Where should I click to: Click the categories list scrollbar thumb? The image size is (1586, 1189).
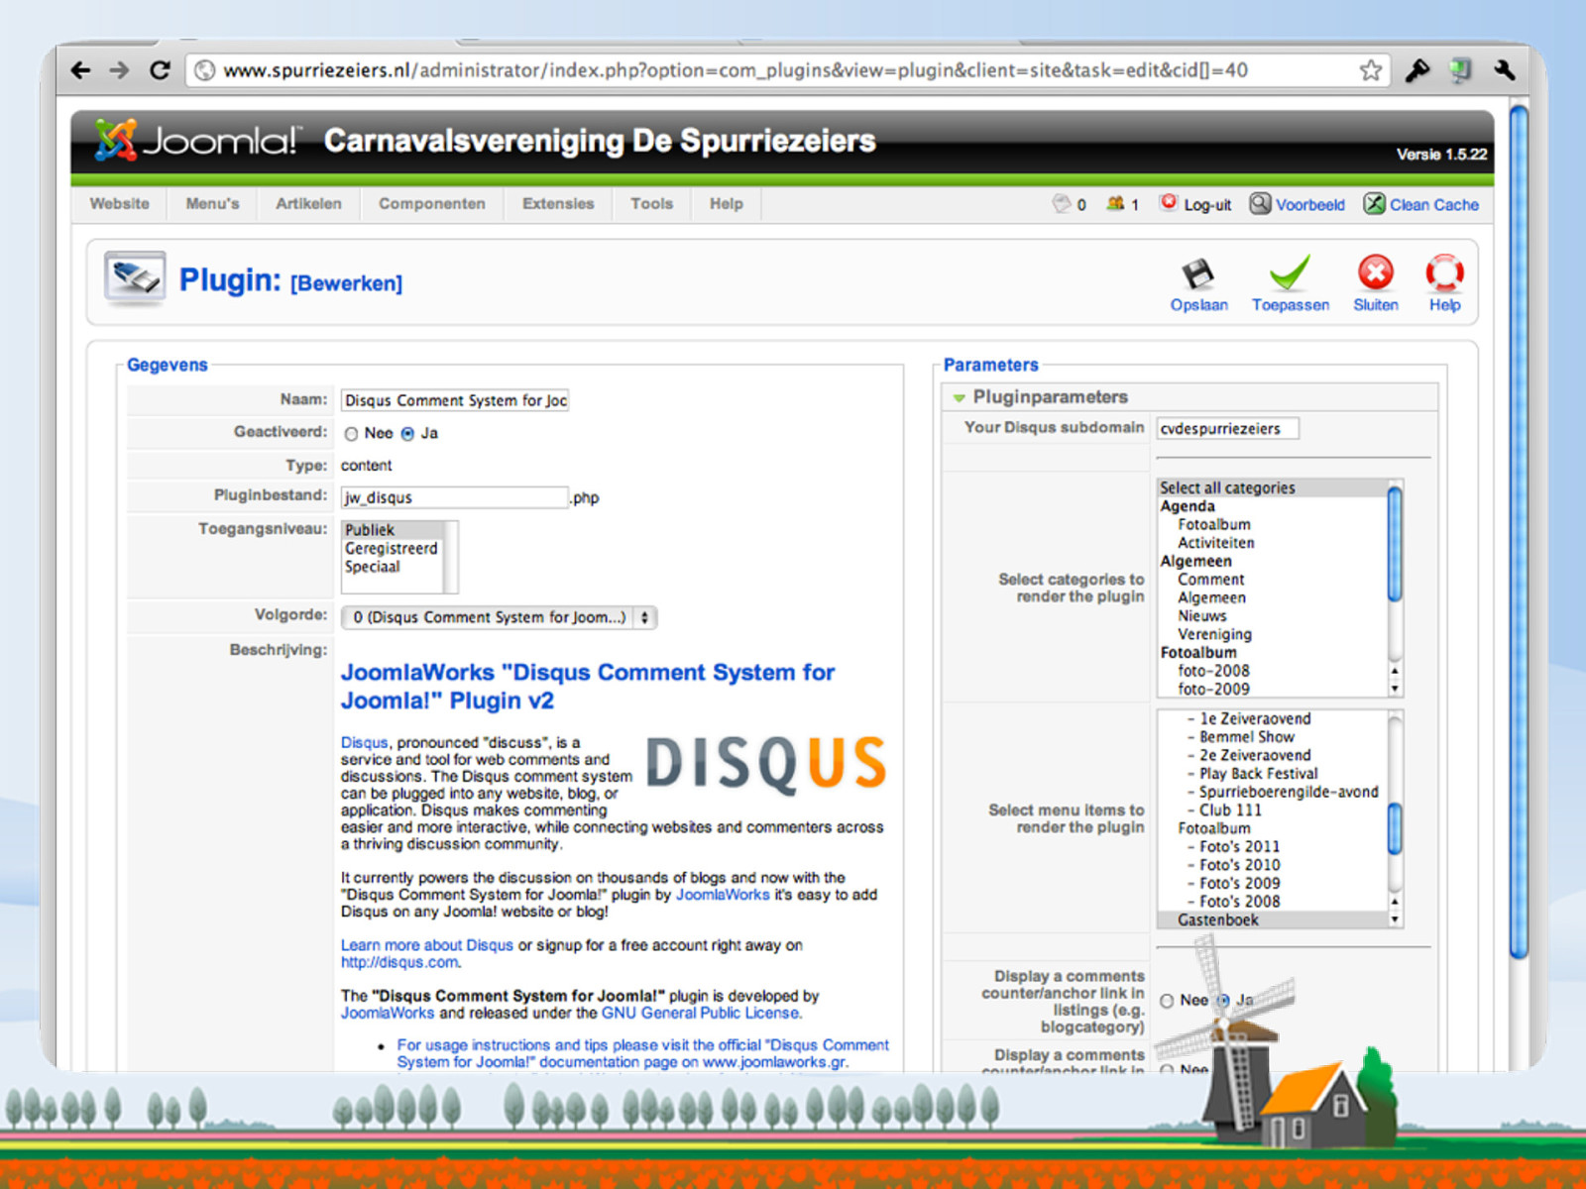[x=1395, y=543]
